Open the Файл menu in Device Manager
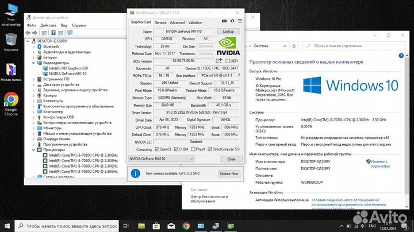414x232 pixels. point(31,25)
